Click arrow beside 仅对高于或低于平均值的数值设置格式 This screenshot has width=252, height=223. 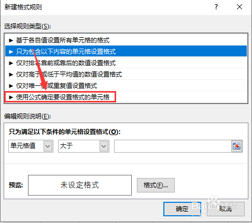click(11, 75)
